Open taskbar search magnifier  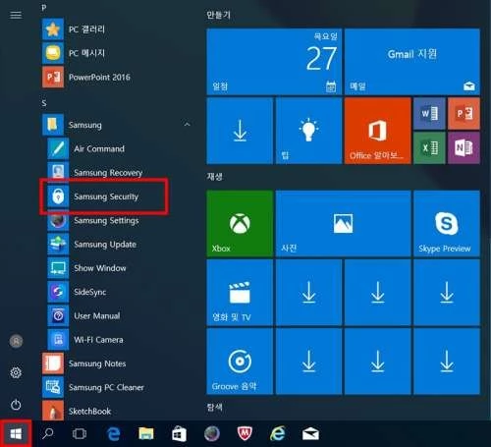[48, 434]
